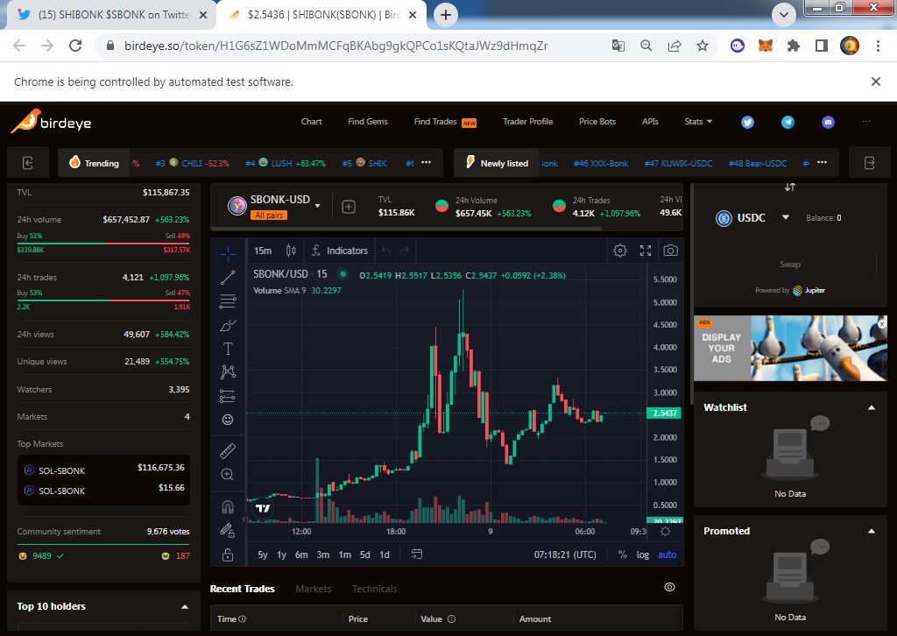897x636 pixels.
Task: Select the Recent Trades tab
Action: pos(242,589)
